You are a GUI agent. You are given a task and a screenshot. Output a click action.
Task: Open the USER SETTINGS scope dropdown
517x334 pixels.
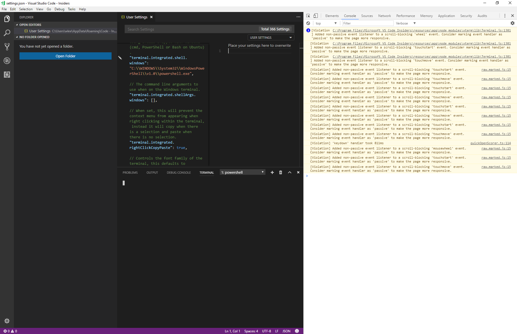(270, 37)
